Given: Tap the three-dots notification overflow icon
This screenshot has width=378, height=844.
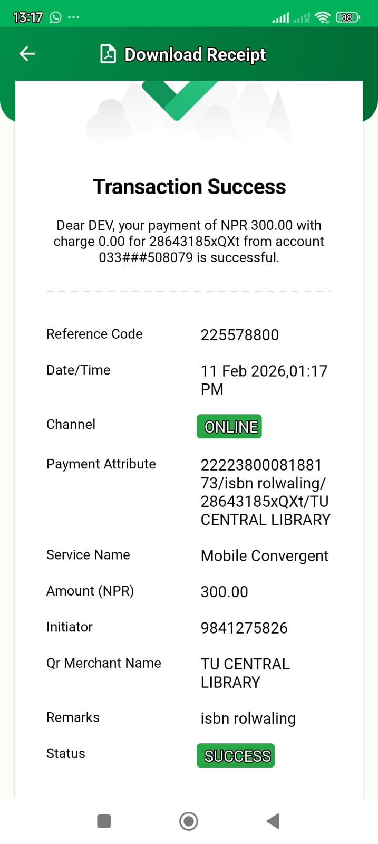Looking at the screenshot, I should [74, 17].
